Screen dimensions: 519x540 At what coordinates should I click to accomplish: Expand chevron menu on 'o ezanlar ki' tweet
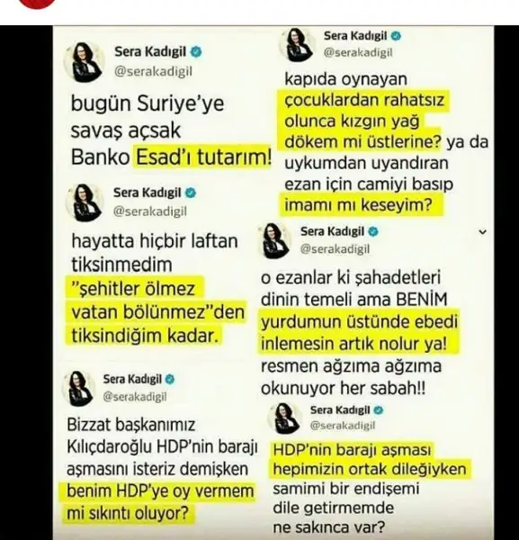(x=483, y=232)
